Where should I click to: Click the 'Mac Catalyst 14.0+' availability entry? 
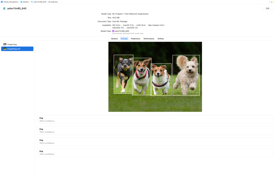[156, 25]
